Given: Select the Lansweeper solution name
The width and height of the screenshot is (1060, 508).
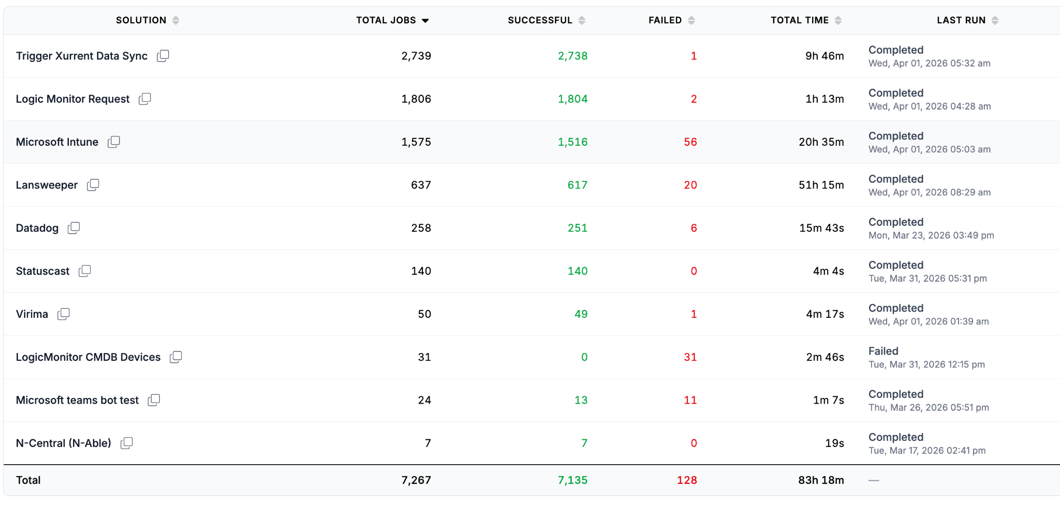Looking at the screenshot, I should (47, 185).
